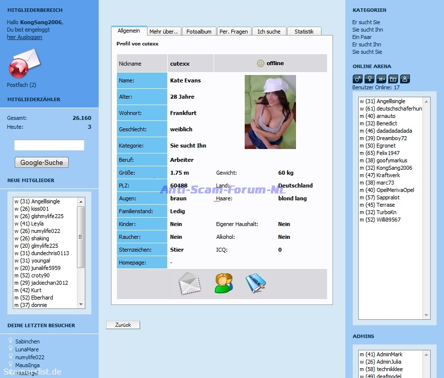Screen dimensions: 444x378
Task: Click the photo folder filter icon
Action: pos(393,79)
